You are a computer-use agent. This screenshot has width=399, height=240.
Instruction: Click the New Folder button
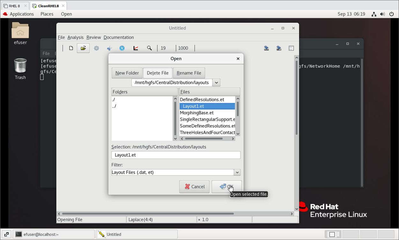coord(127,73)
